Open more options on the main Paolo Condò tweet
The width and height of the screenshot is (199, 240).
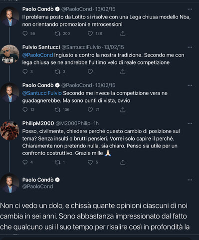point(190,180)
